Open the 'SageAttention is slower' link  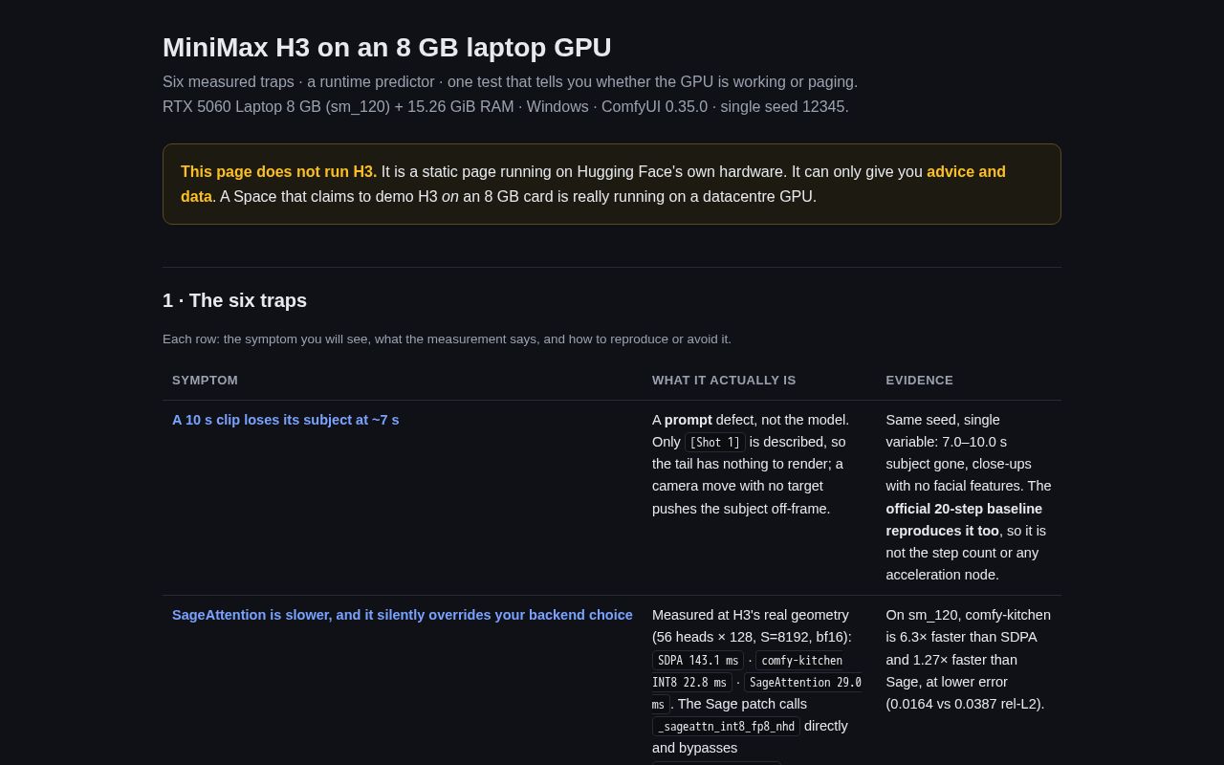(403, 615)
